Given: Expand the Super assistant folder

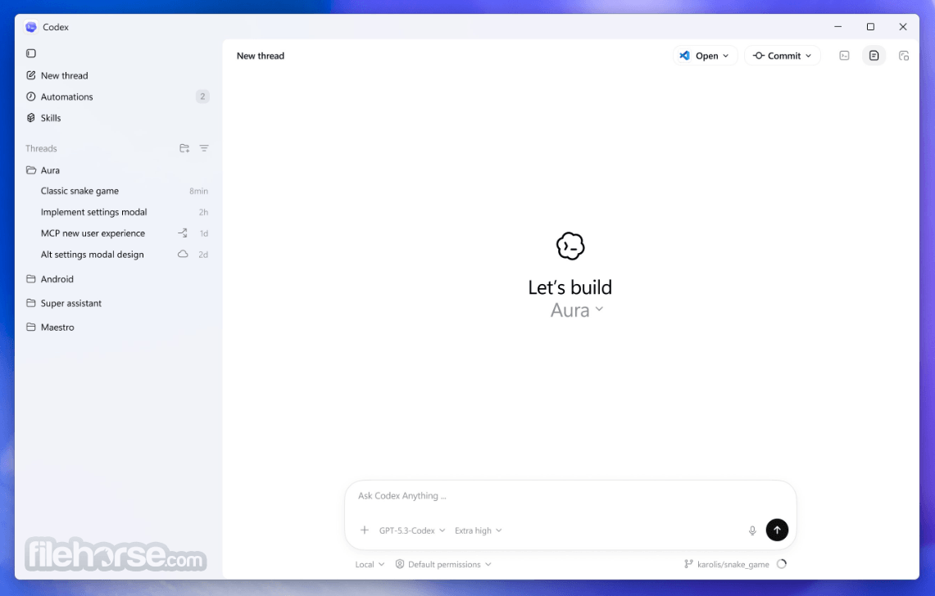Looking at the screenshot, I should 64,304.
